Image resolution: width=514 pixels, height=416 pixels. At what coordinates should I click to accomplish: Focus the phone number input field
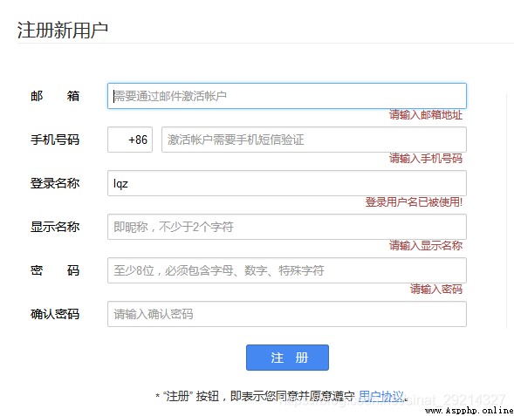[314, 140]
